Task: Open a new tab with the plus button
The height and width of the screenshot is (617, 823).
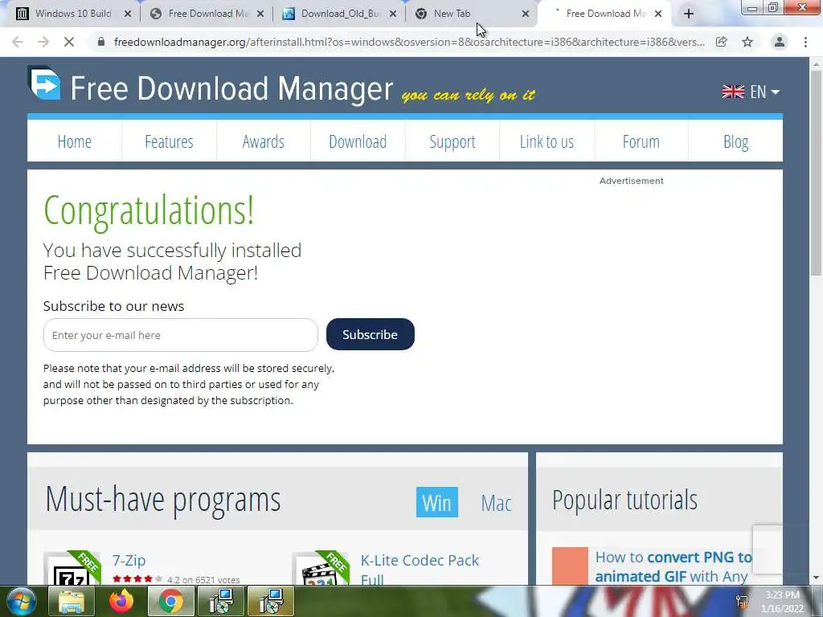Action: click(x=689, y=14)
